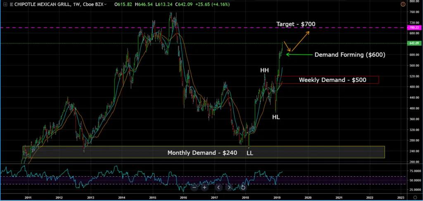Click the 2015 label on the time axis

[x=153, y=198]
